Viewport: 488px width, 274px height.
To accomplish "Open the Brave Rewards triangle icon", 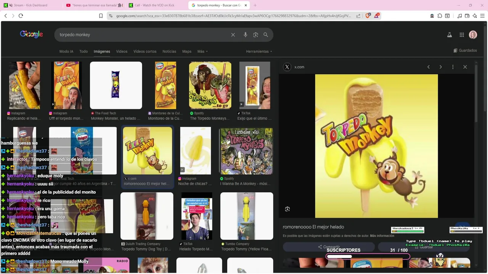I will tap(377, 16).
